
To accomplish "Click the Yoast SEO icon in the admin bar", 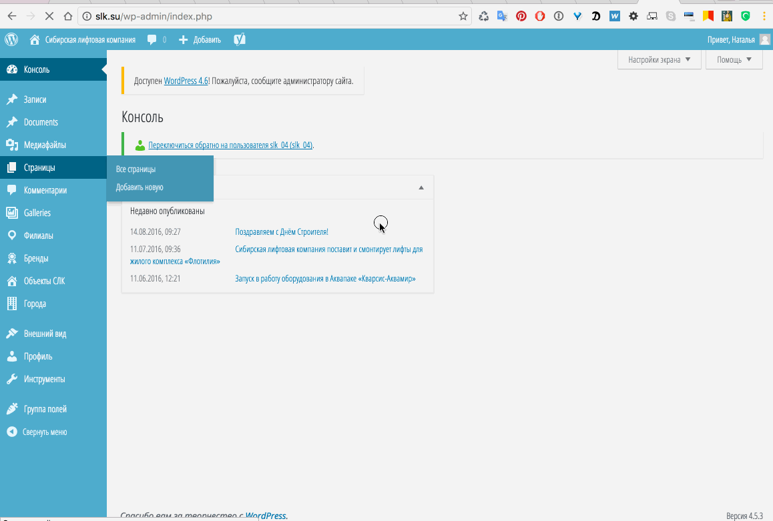I will [x=240, y=39].
